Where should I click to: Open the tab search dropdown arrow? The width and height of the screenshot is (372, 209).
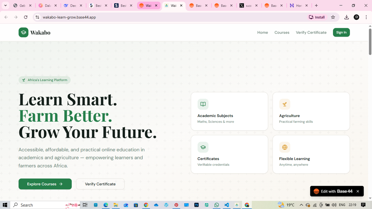(x=5, y=6)
